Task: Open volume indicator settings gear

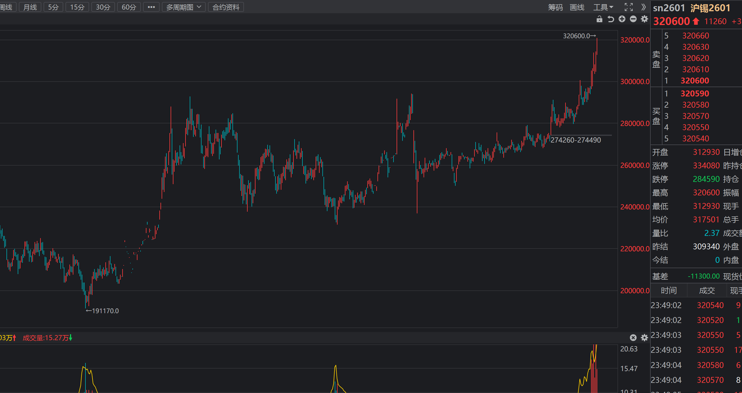Action: pyautogui.click(x=644, y=338)
